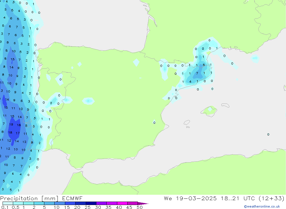Image resolution: width=286 pixels, height=209 pixels.
Task: Select the "25" legend scale label
Action: click(x=88, y=207)
